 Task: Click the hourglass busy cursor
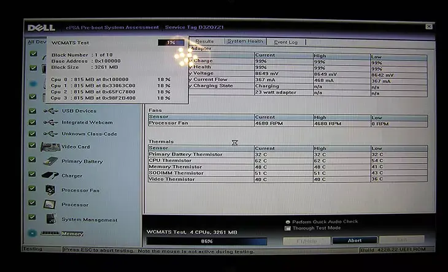[234, 143]
